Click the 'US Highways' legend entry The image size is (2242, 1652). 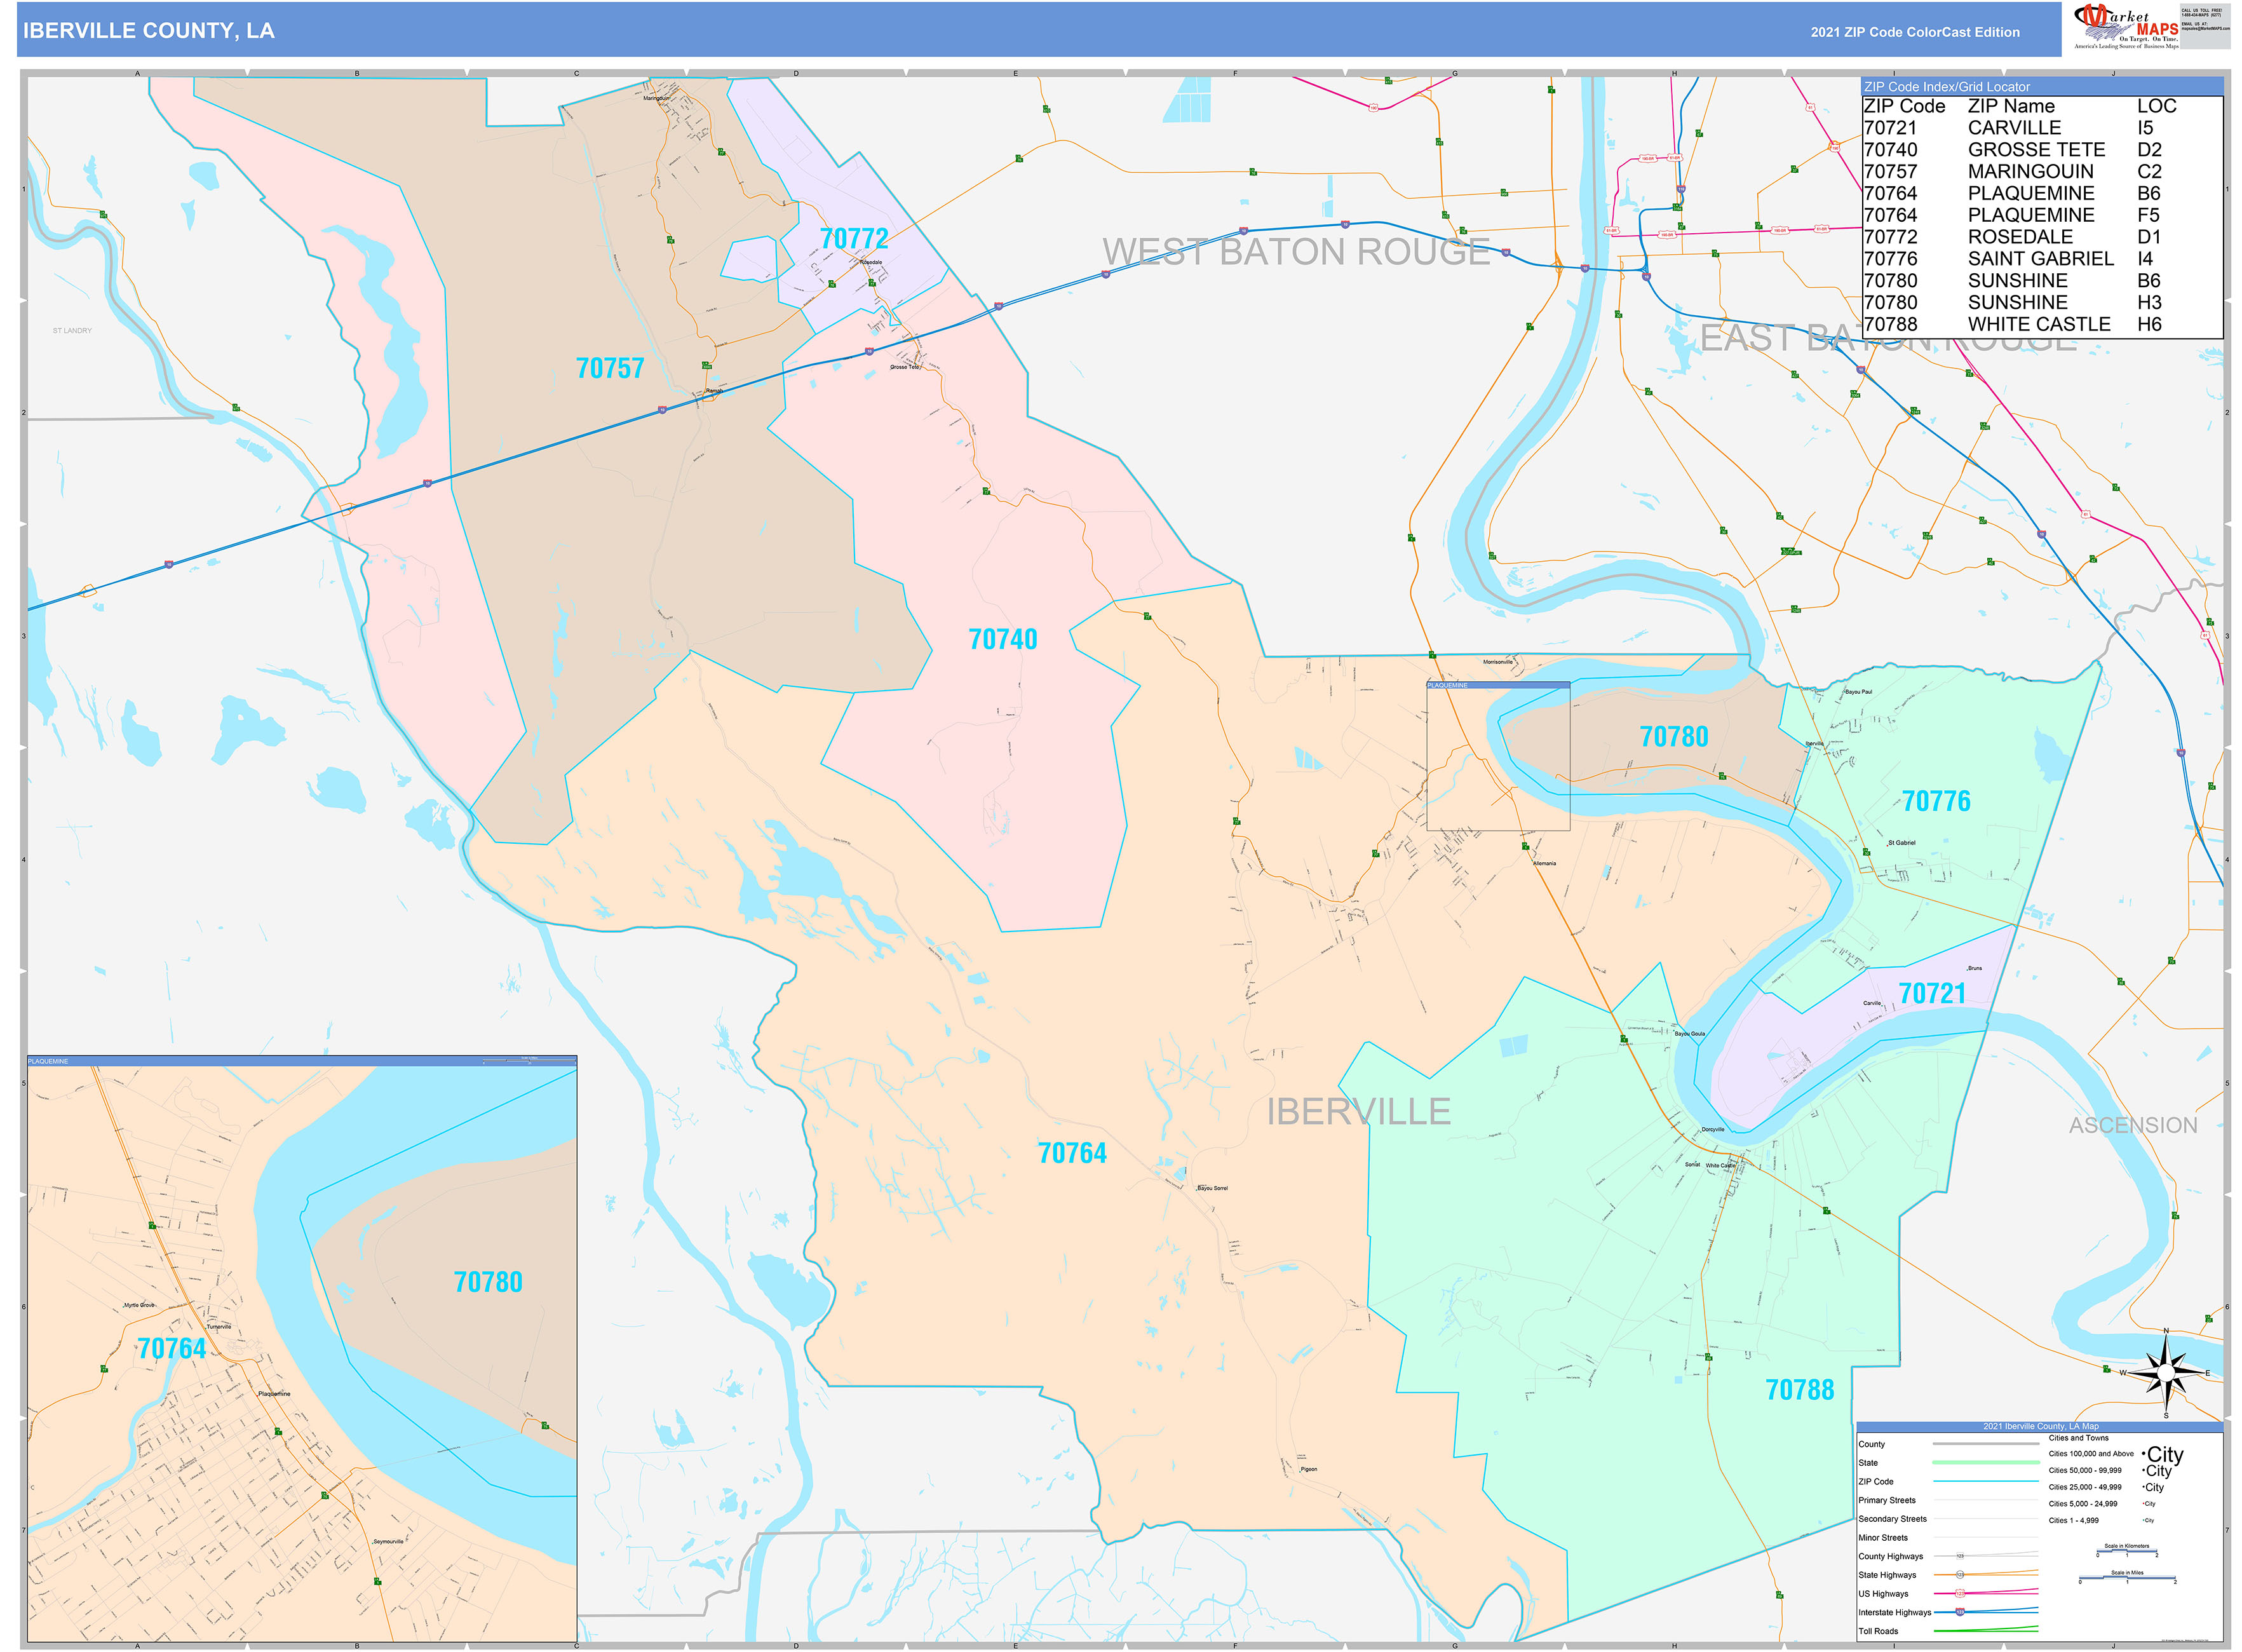point(1883,1594)
